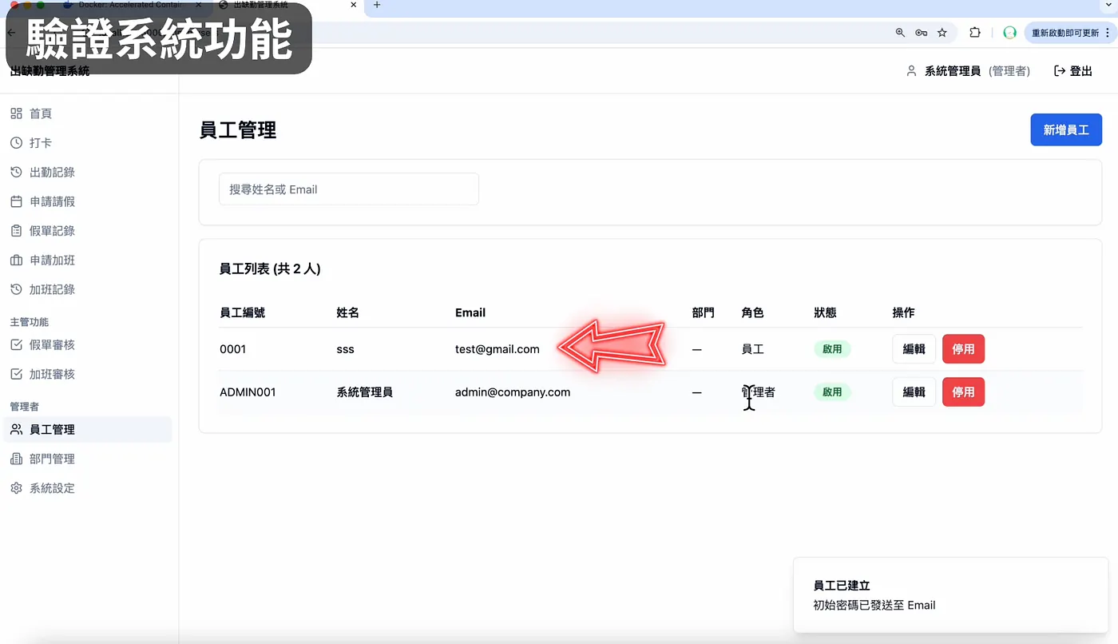Open a new browser tab with plus
1118x644 pixels.
click(377, 5)
